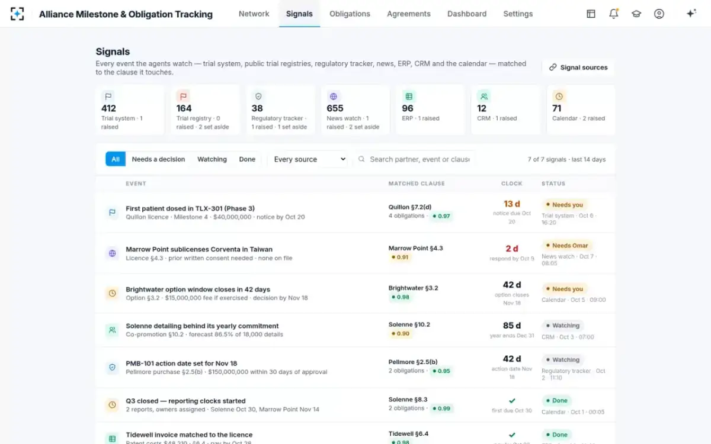Viewport: 711px width, 444px height.
Task: Click the Quillon §7.2(d) clause
Action: tap(410, 207)
